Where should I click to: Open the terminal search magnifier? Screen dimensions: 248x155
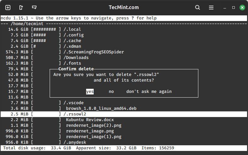(x=197, y=7)
